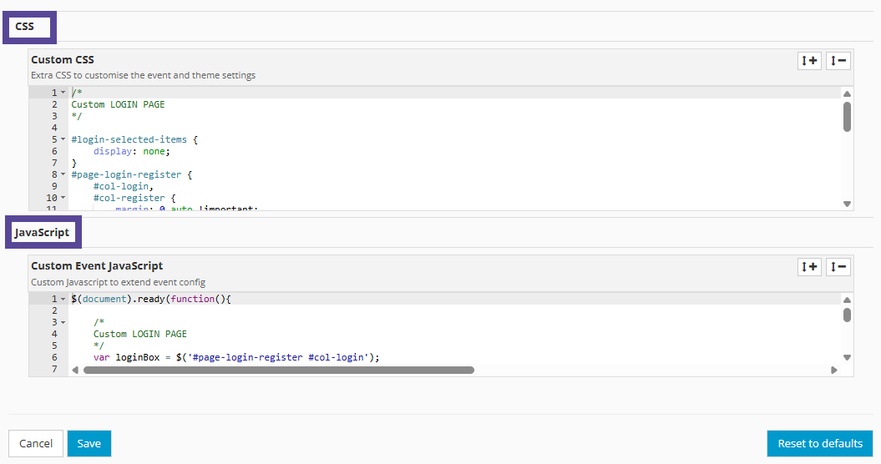Screen dimensions: 881x464
Task: Click '#login-selected-items {' selector line
Action: 134,139
